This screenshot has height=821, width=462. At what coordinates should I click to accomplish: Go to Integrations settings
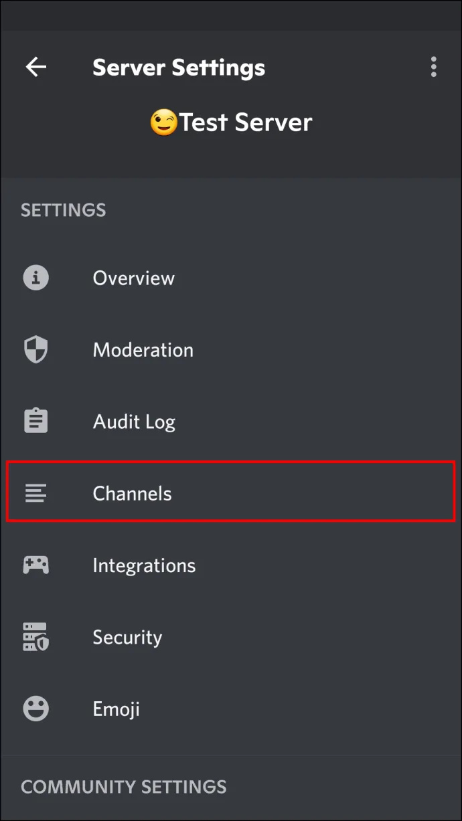pyautogui.click(x=231, y=565)
